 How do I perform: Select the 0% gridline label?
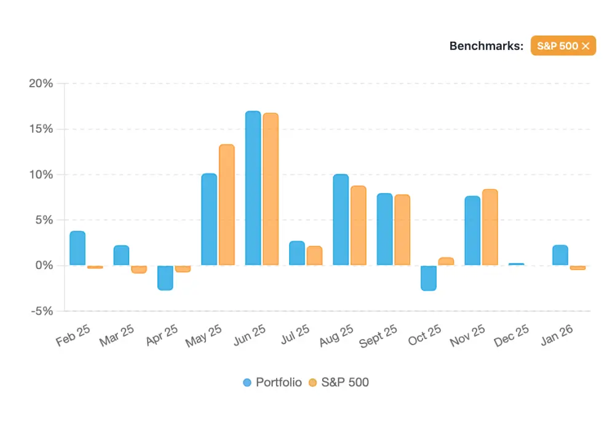45,265
